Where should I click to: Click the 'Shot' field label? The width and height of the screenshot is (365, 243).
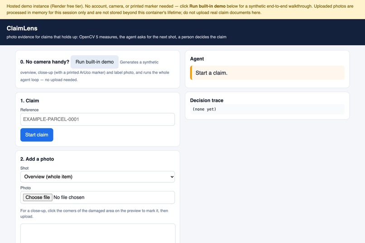click(x=24, y=168)
